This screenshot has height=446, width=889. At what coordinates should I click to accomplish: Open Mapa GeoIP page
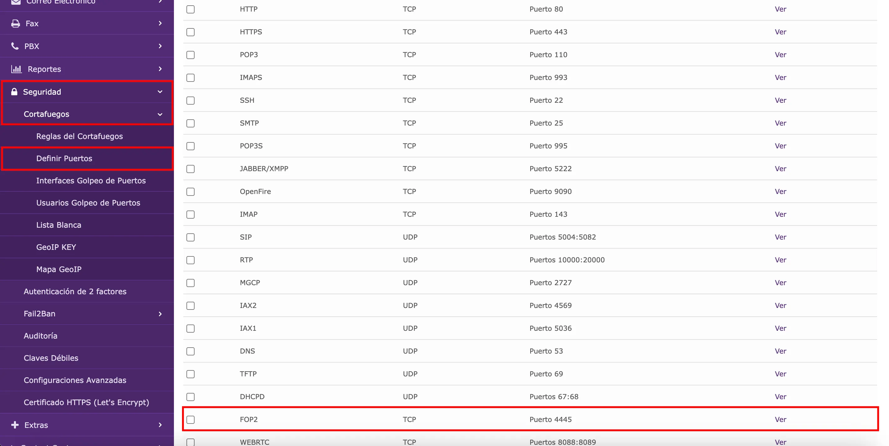pyautogui.click(x=59, y=269)
